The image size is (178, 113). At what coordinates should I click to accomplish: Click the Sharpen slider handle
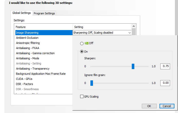tap(133, 66)
